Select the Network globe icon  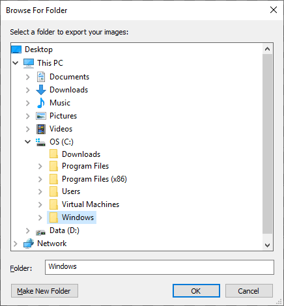(29, 243)
